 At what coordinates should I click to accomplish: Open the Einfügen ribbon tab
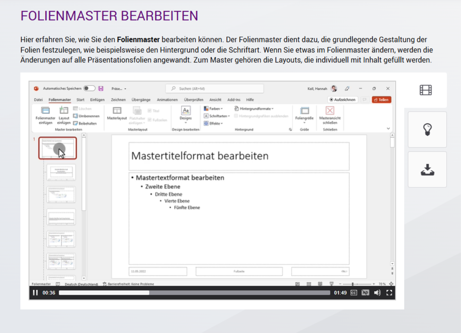click(97, 100)
